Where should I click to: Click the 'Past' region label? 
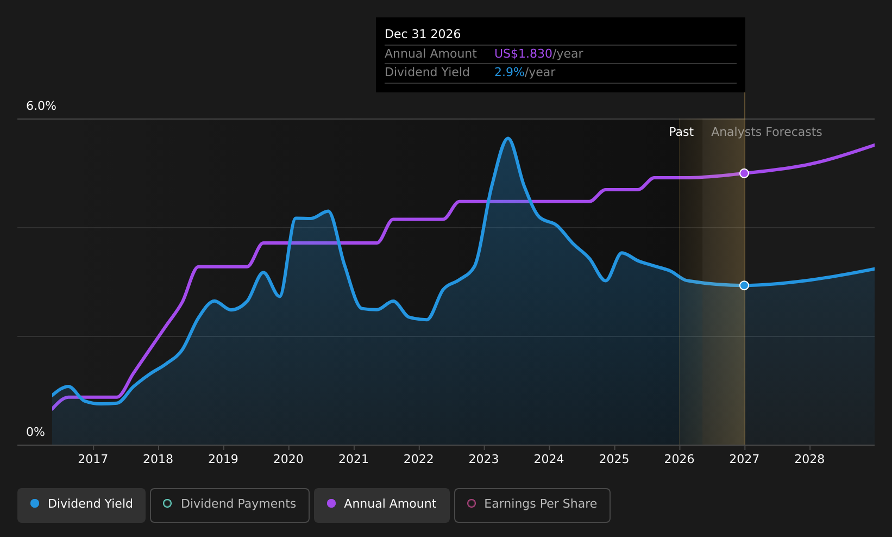coord(681,132)
